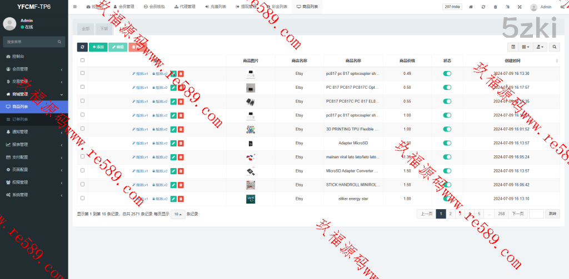Open the column visibility dropdown in the toolbar
The height and width of the screenshot is (279, 569).
(526, 47)
